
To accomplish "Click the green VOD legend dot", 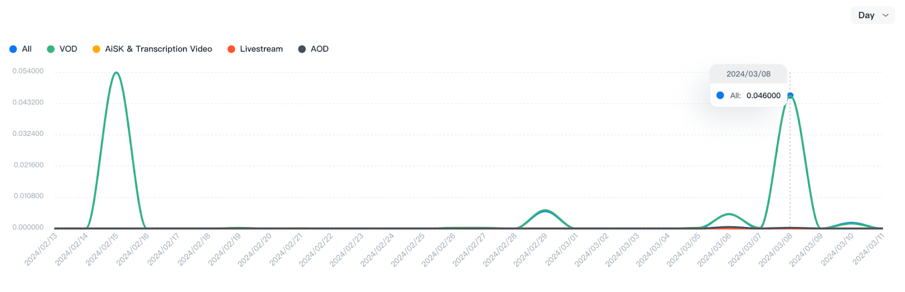I will (51, 49).
